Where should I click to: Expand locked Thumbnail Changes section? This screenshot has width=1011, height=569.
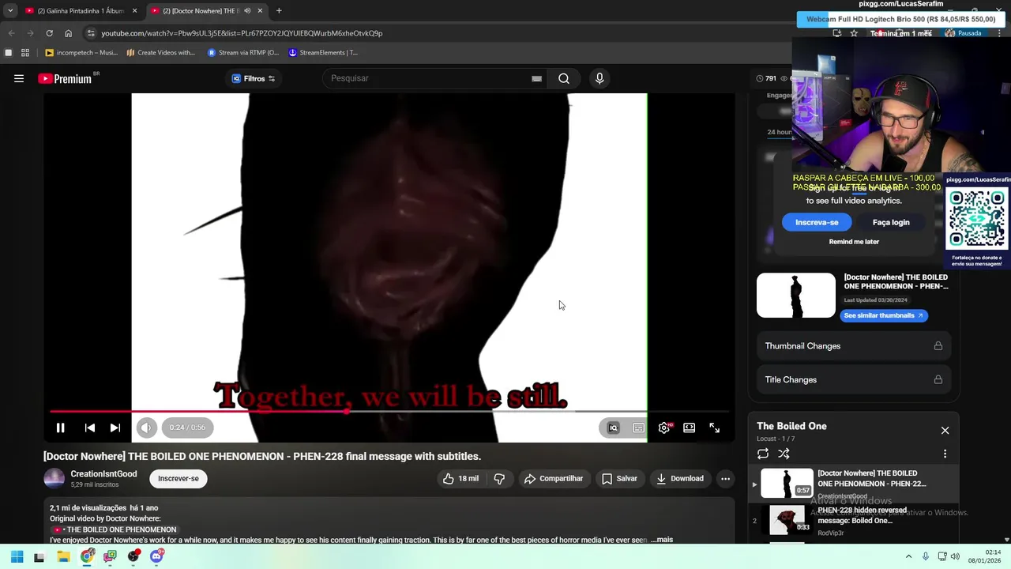click(x=854, y=346)
